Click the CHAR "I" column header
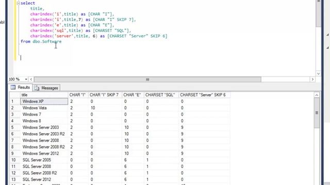This screenshot has height=185, width=330. (78, 95)
